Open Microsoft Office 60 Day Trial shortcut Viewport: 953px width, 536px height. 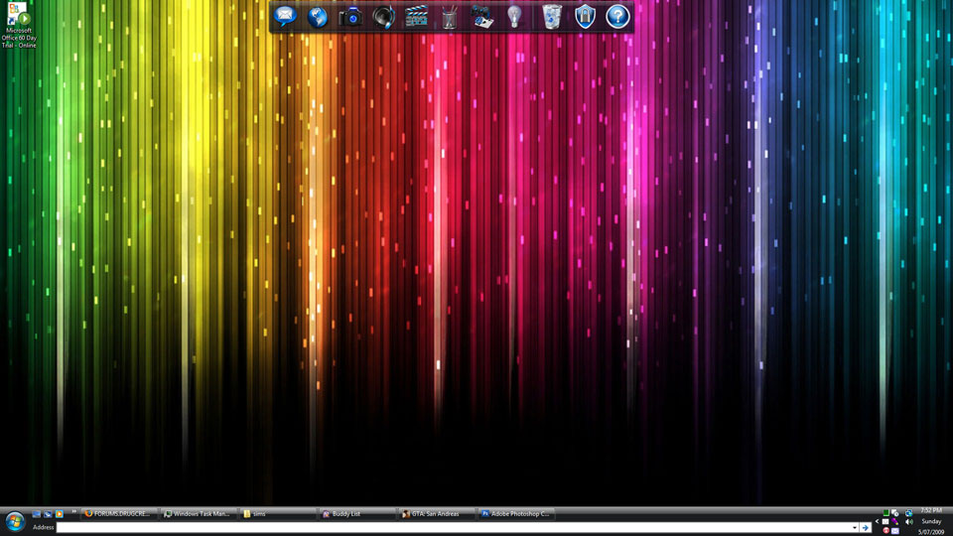click(x=19, y=26)
